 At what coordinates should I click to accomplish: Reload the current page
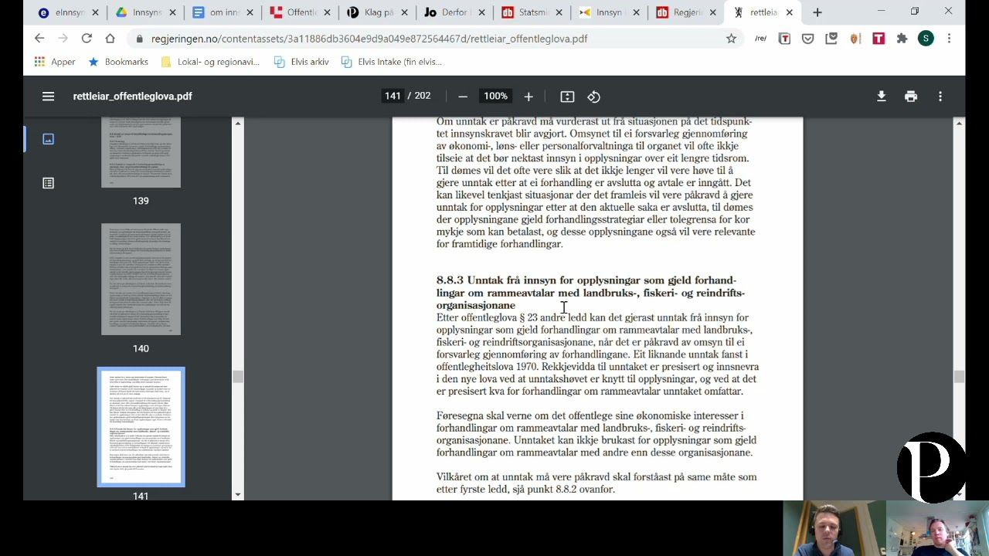(87, 38)
